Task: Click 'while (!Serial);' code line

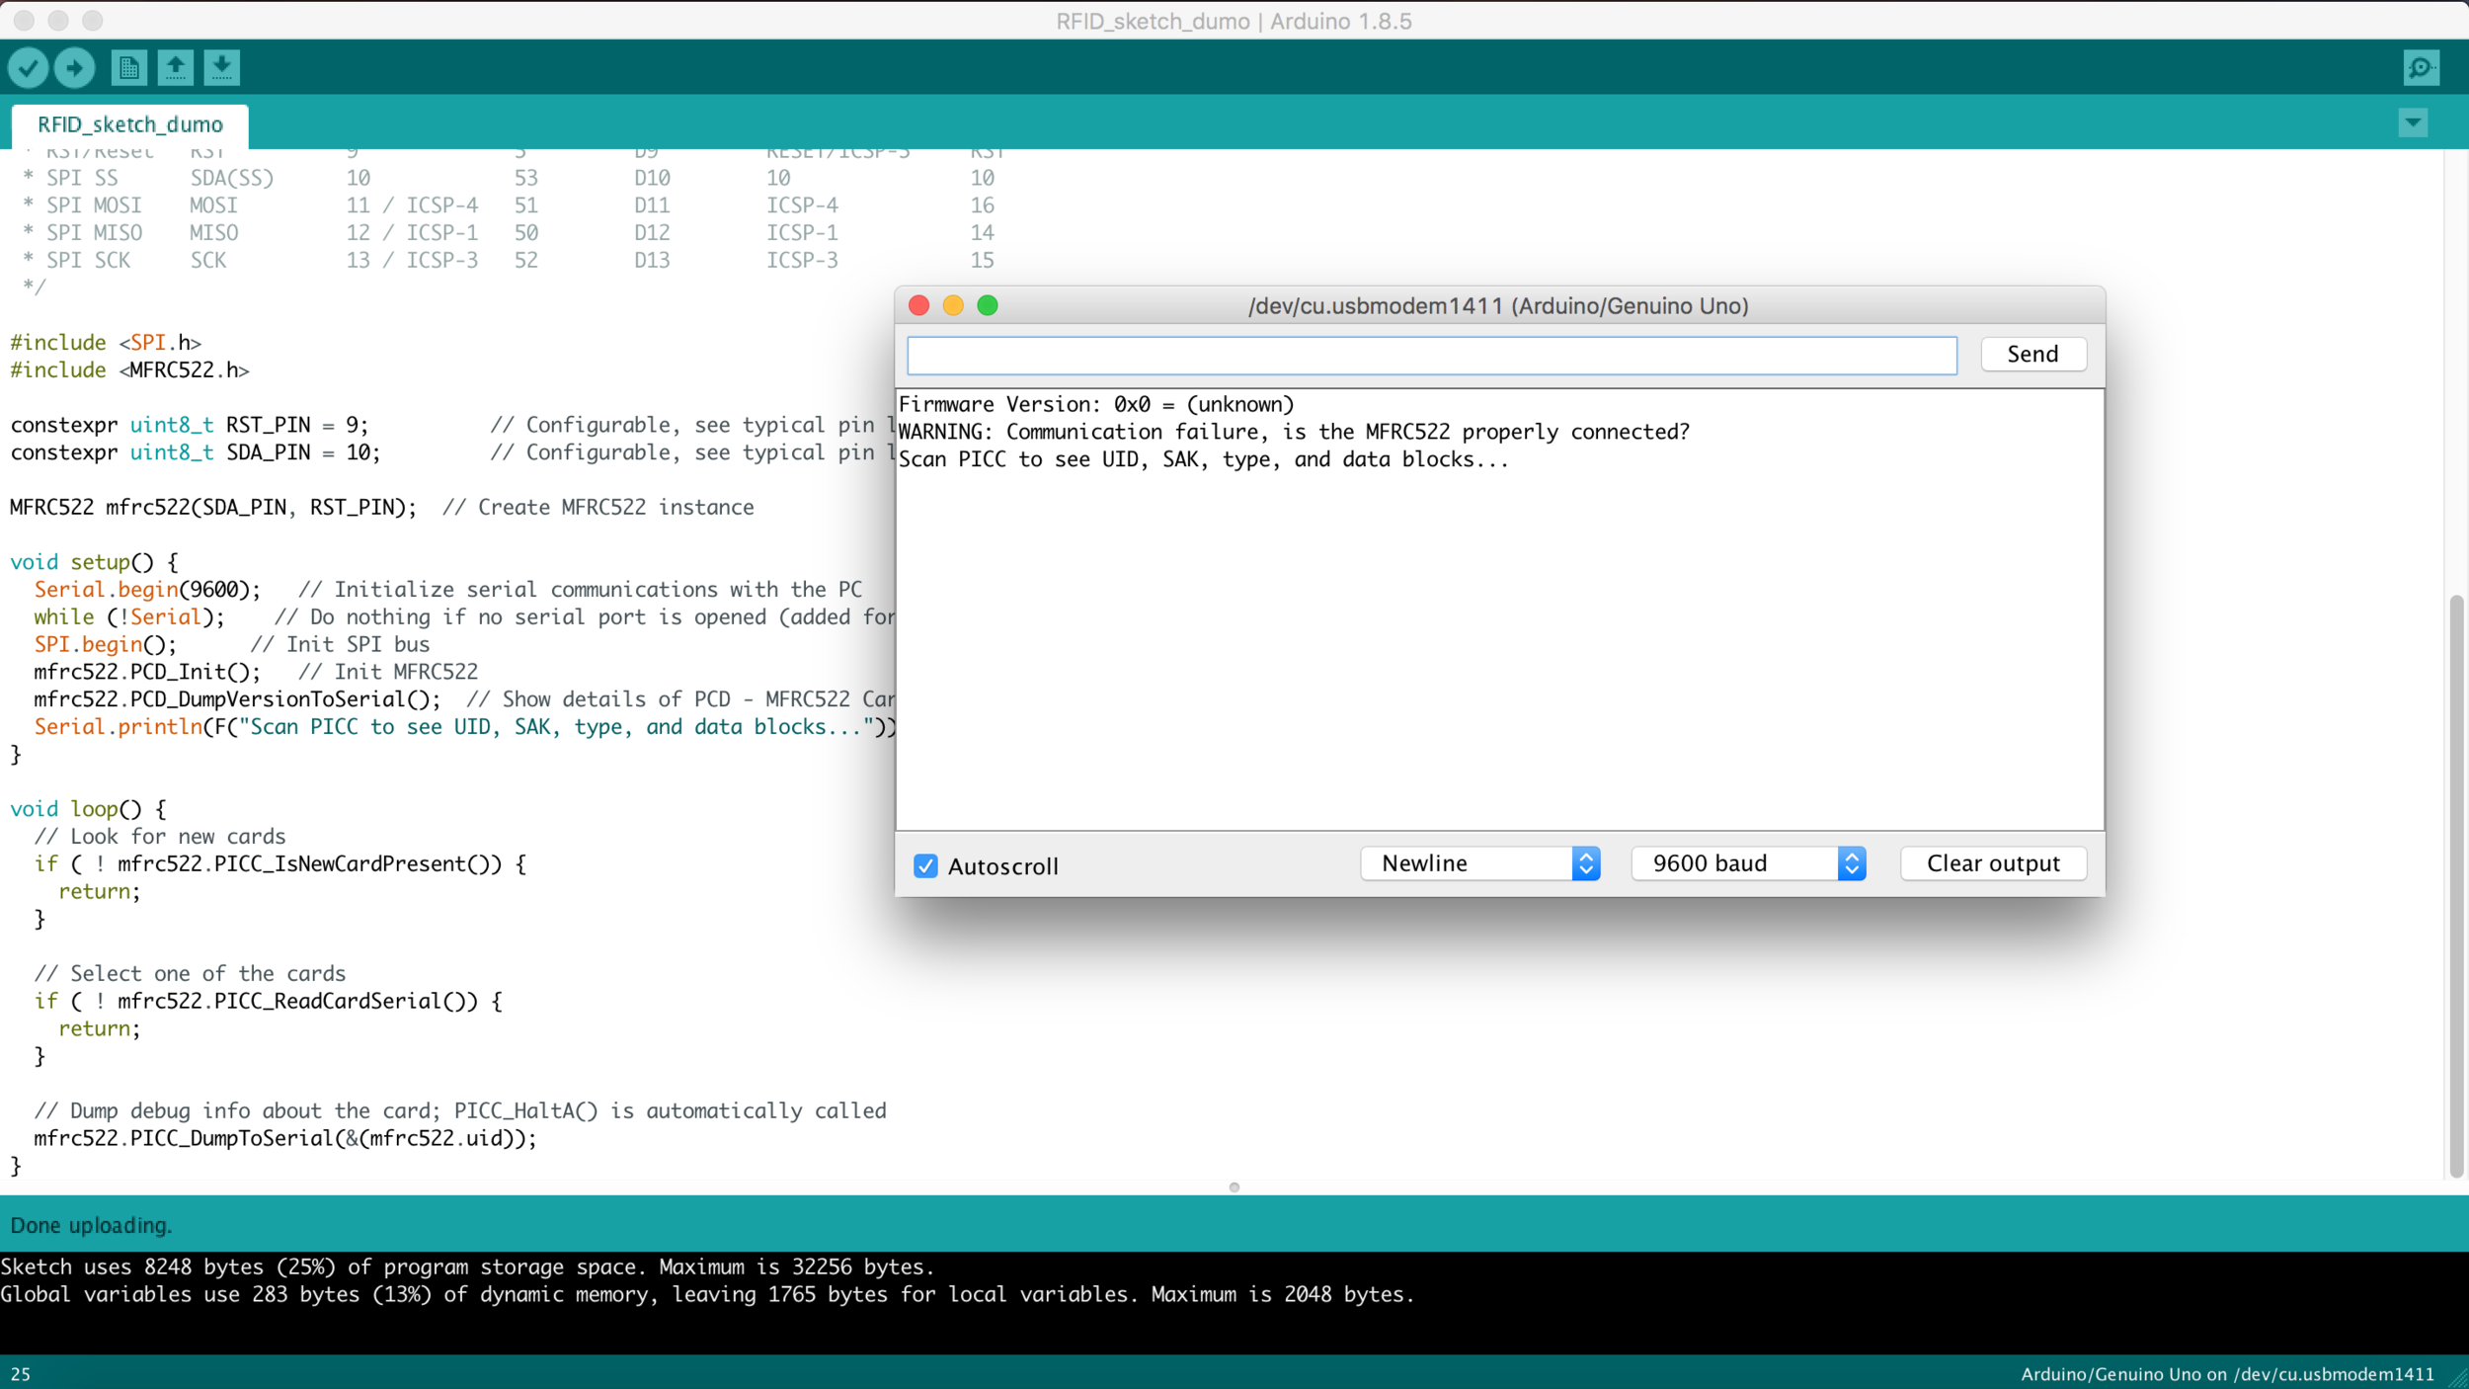Action: (x=129, y=617)
